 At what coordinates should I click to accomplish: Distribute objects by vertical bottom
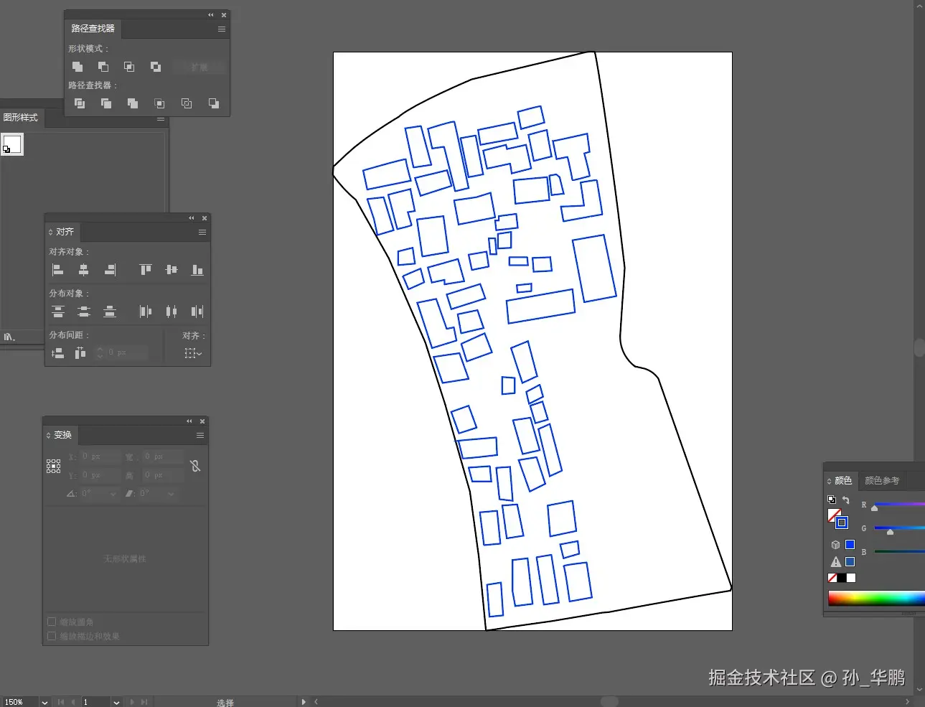[110, 312]
